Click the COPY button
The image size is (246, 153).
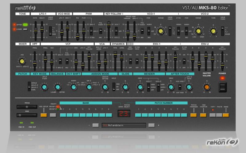[x=212, y=115]
